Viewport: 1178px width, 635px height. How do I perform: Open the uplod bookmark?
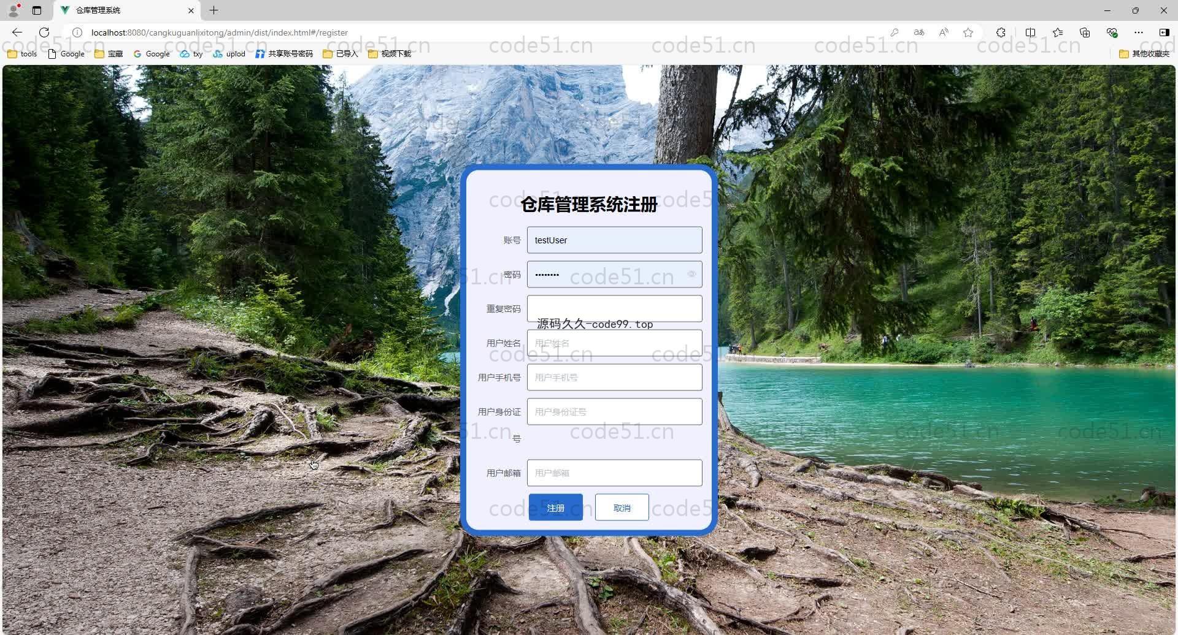coord(229,54)
